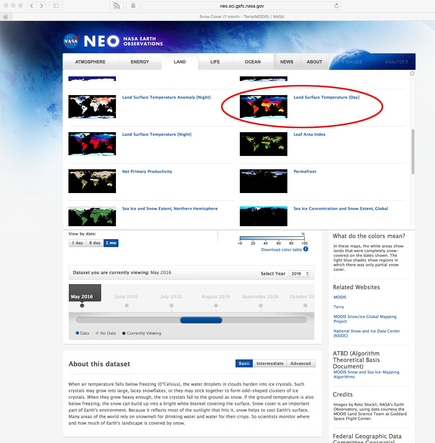Switch view to 1 day

[77, 243]
